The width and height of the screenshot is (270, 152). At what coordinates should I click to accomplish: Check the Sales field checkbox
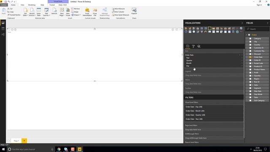(x=250, y=85)
